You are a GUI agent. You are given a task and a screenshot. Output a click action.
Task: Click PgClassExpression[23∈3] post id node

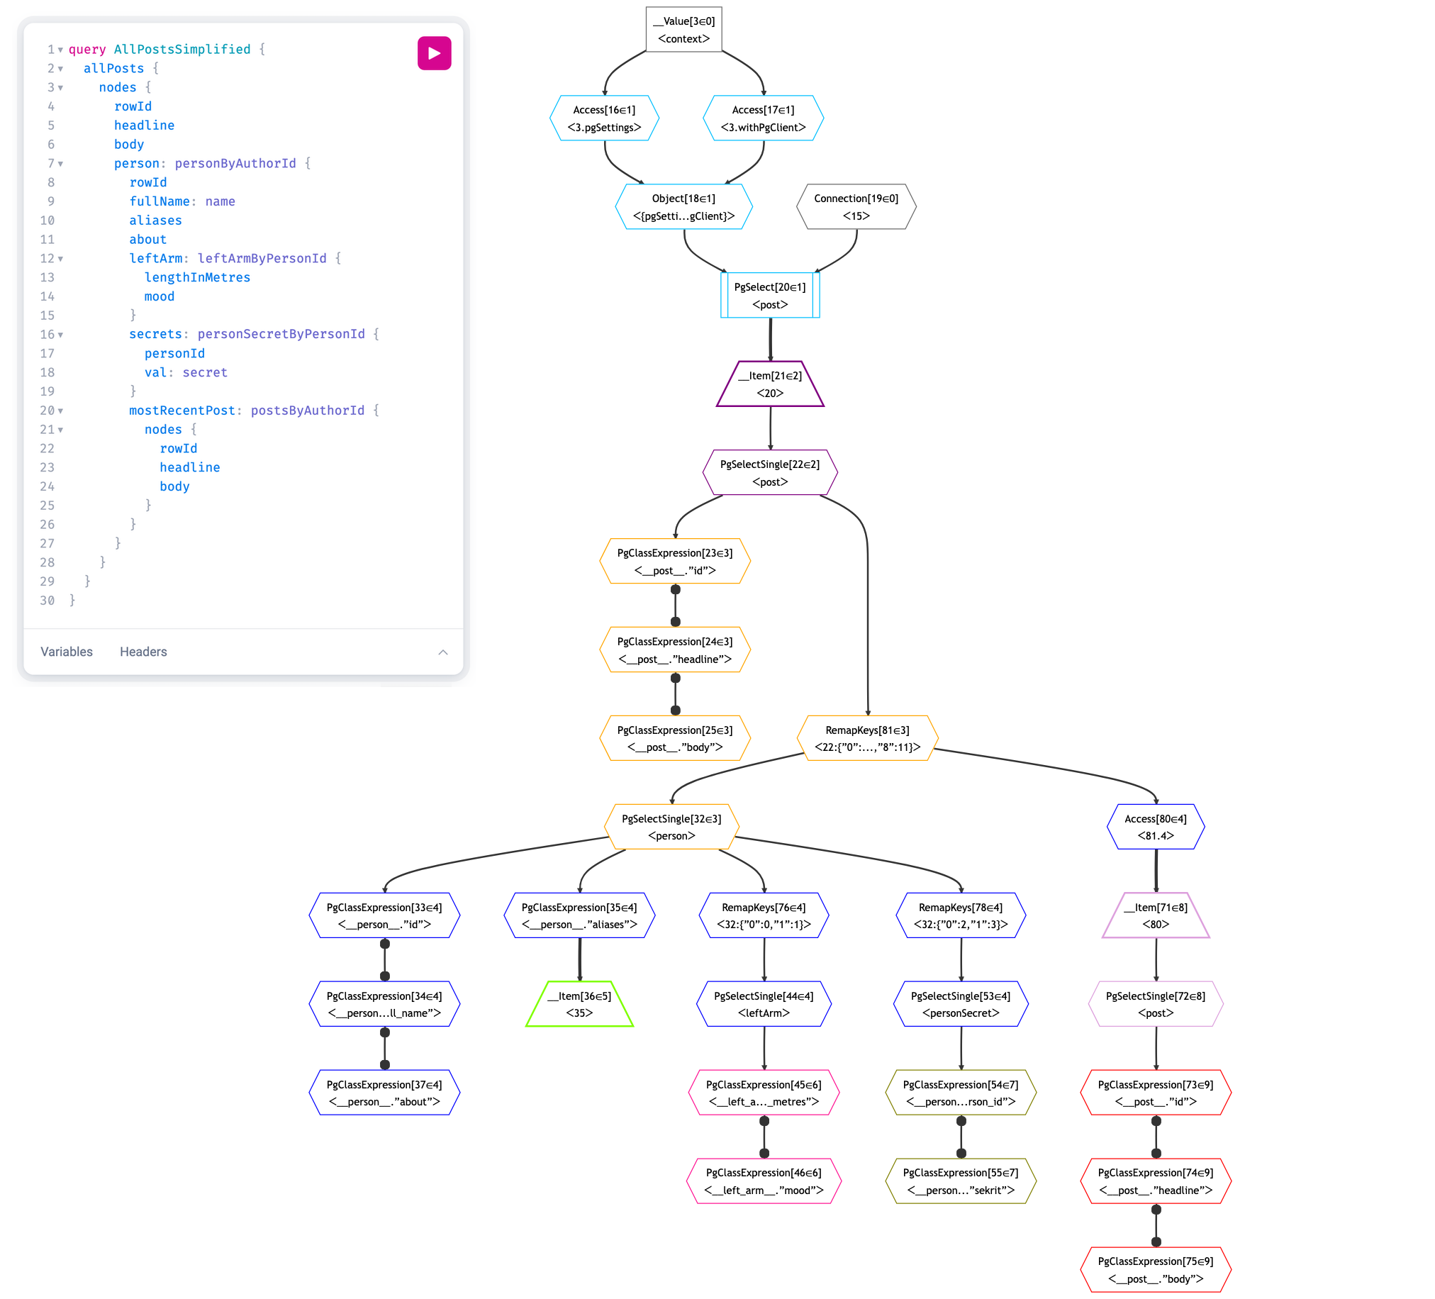click(675, 562)
